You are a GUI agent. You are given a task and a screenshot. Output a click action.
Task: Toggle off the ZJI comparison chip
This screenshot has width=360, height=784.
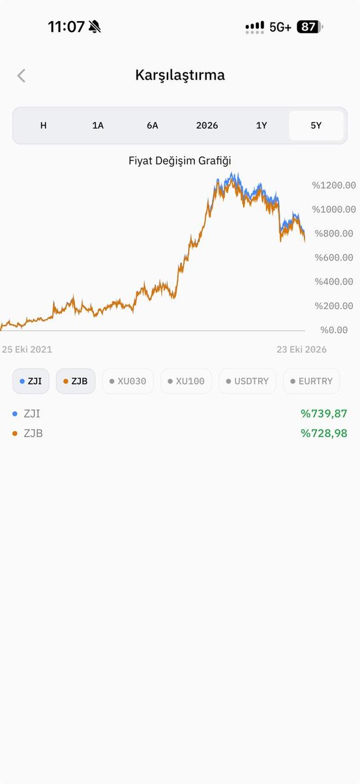[x=31, y=381]
